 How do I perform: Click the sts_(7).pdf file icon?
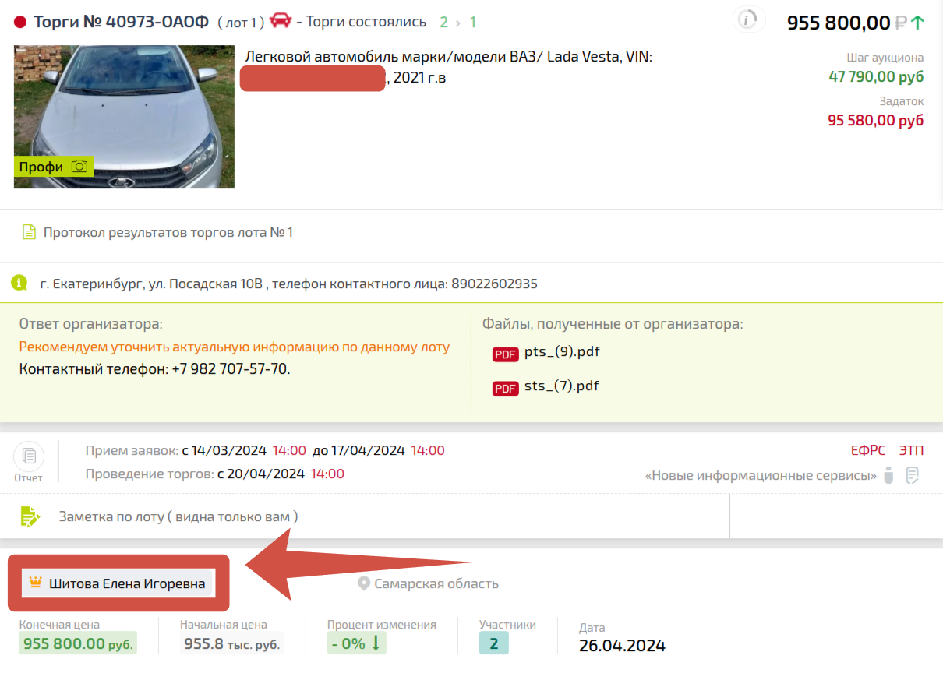click(x=505, y=388)
